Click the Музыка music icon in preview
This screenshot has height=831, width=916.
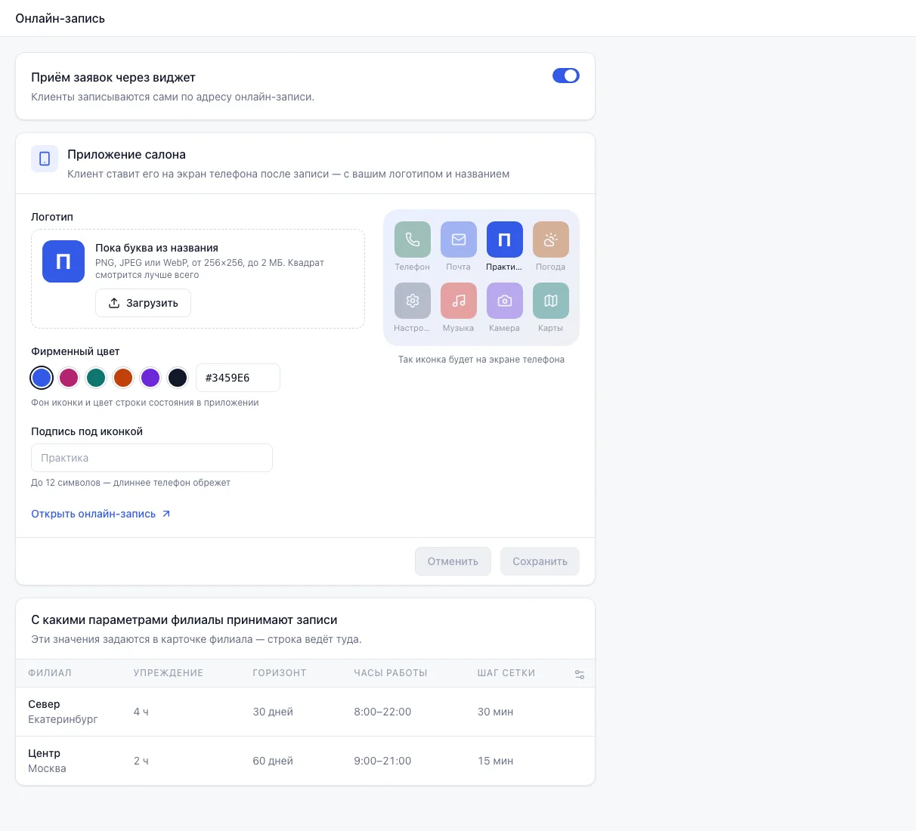click(x=459, y=301)
